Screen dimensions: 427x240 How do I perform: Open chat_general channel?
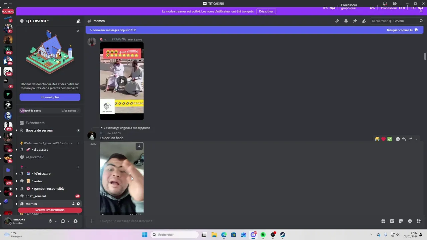coord(50,196)
